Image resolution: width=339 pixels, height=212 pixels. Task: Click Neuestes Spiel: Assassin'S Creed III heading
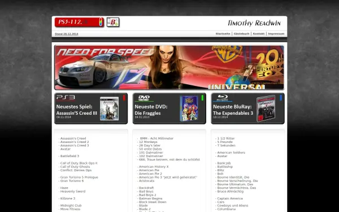click(76, 110)
